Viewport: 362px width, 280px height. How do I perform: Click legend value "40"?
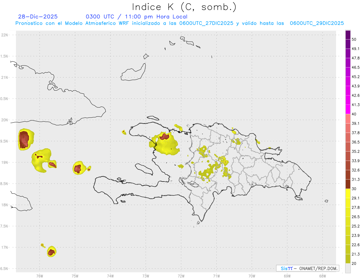point(354,114)
